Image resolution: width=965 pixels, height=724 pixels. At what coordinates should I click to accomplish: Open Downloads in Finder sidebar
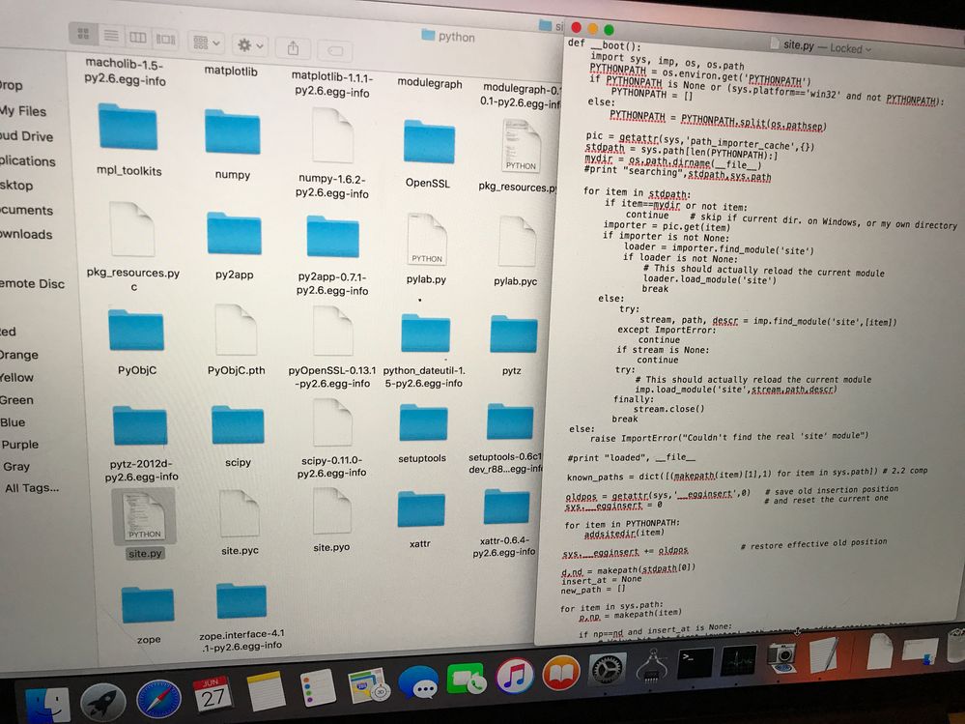point(26,234)
